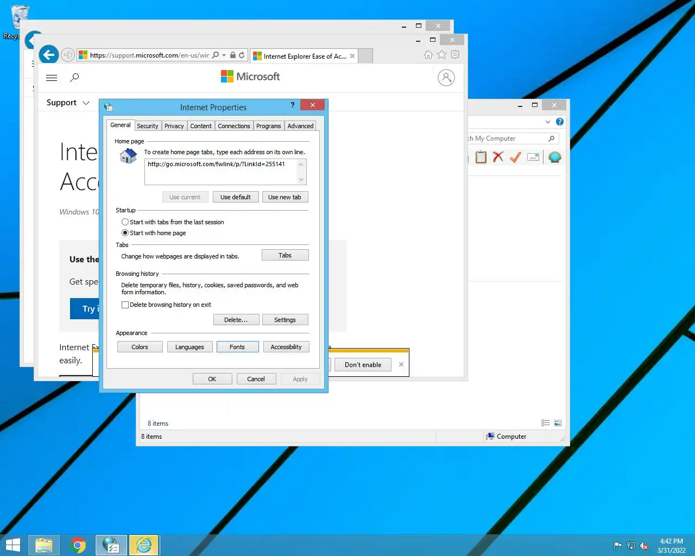Click the dialog help question mark
Viewport: 695px width, 556px height.
[293, 105]
